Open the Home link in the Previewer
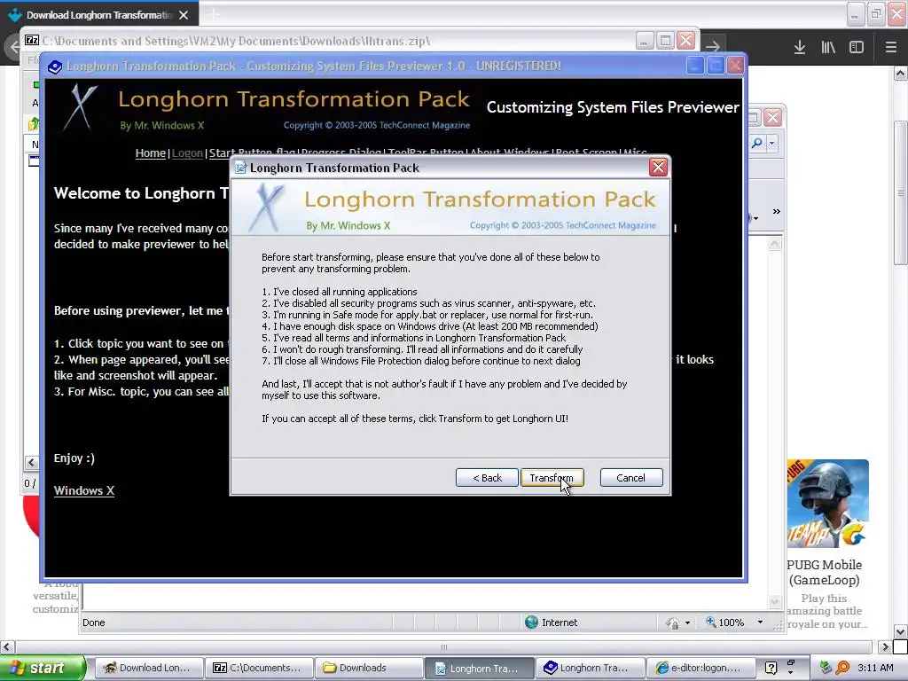The height and width of the screenshot is (681, 908). [151, 153]
